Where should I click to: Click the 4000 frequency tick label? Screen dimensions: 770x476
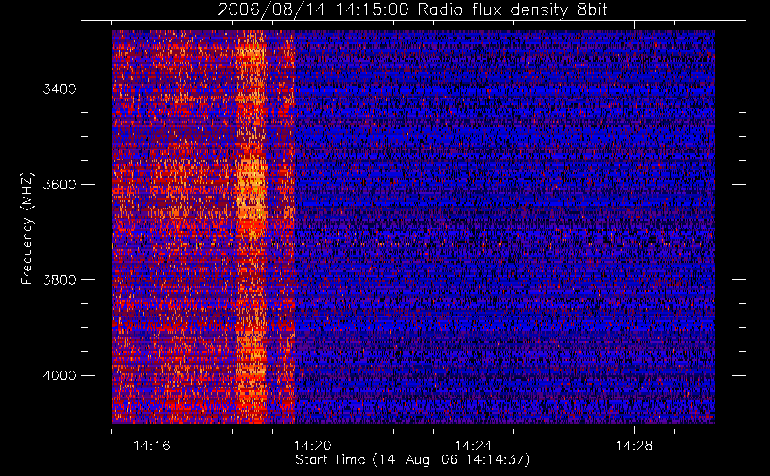click(59, 376)
